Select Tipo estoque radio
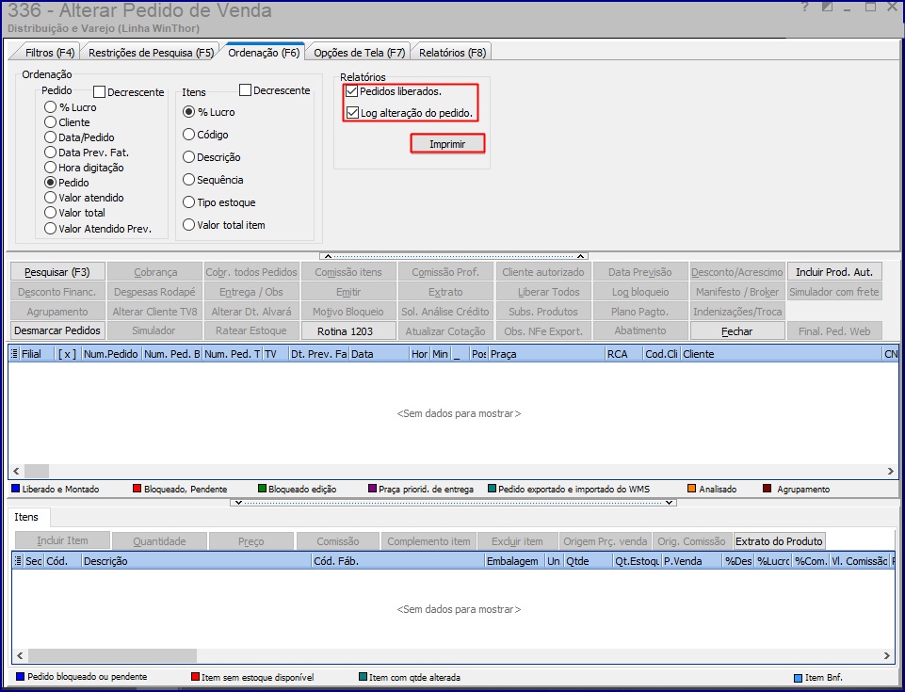The width and height of the screenshot is (905, 692). [188, 202]
